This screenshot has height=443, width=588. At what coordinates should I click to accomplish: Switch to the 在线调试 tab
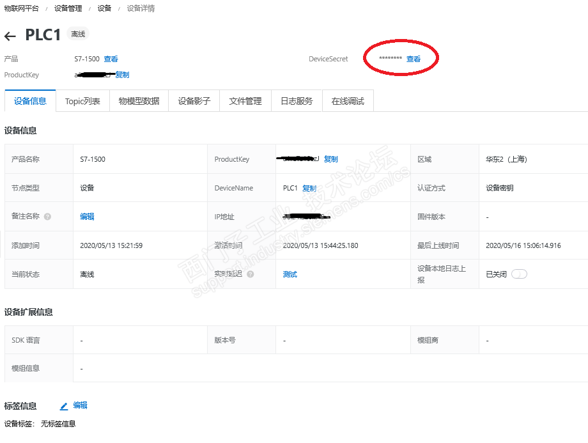click(x=348, y=101)
